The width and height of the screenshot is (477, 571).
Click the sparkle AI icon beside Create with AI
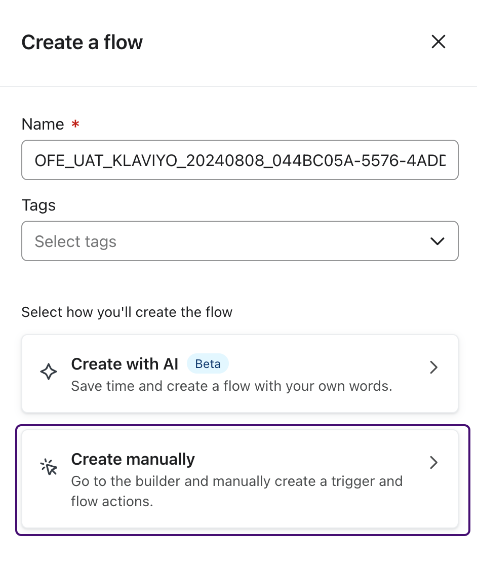pos(49,372)
